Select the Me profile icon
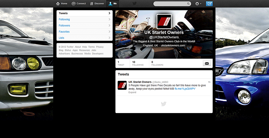The image size is (269, 138). [110, 4]
